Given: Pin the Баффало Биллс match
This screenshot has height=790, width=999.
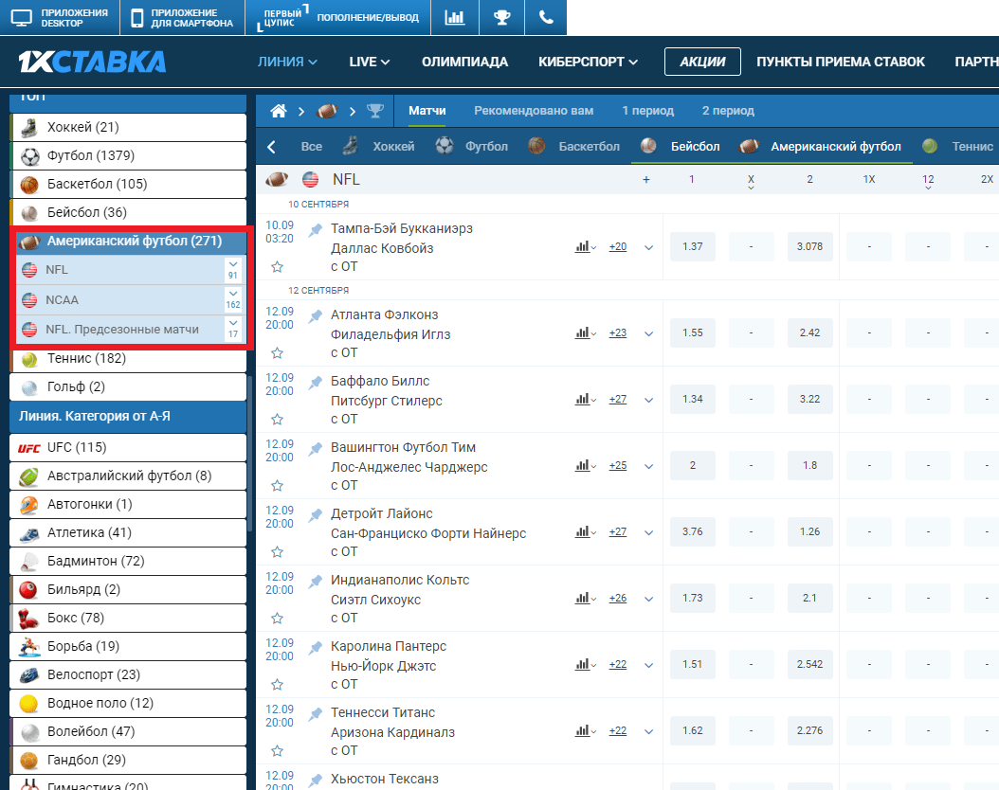Looking at the screenshot, I should [x=316, y=382].
